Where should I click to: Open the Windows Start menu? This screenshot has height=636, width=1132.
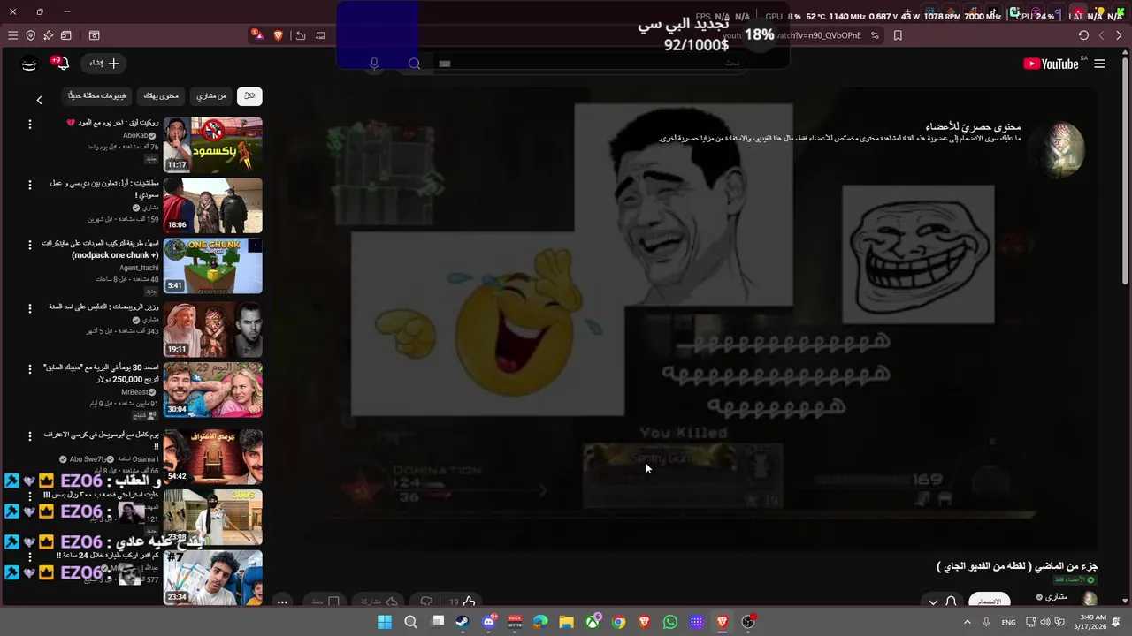point(385,622)
